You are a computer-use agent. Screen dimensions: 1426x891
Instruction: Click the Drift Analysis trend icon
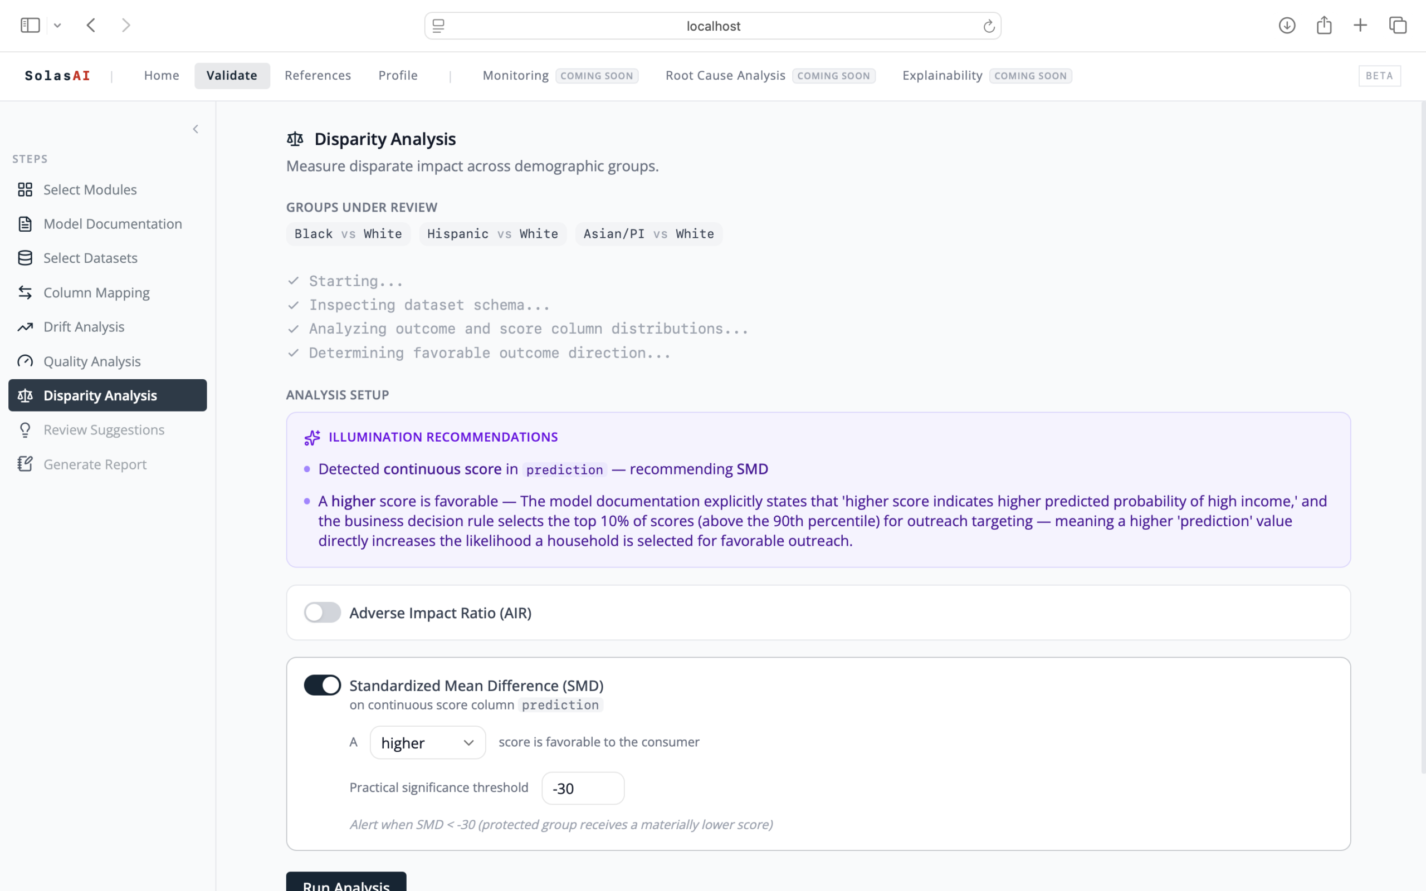25,326
